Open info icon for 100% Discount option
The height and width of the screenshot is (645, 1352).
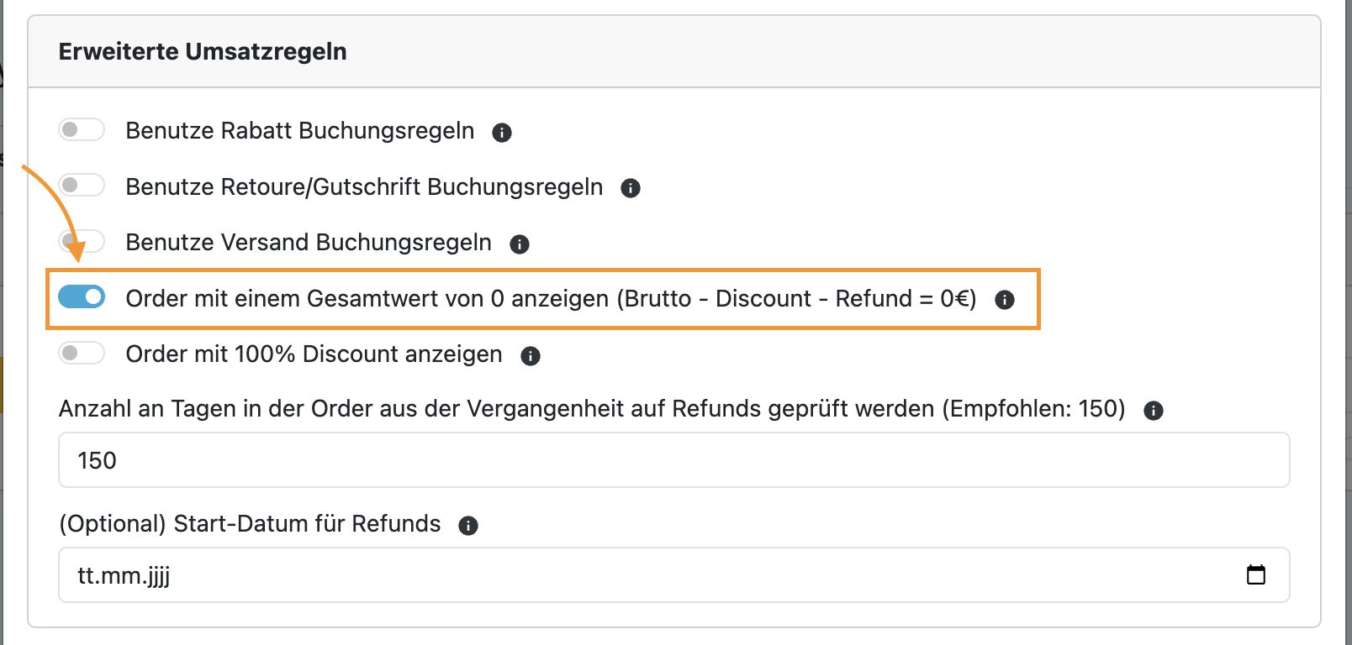pos(531,356)
